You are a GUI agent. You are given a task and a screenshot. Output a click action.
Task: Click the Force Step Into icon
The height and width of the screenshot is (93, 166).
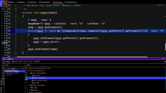pyautogui.click(x=27, y=61)
